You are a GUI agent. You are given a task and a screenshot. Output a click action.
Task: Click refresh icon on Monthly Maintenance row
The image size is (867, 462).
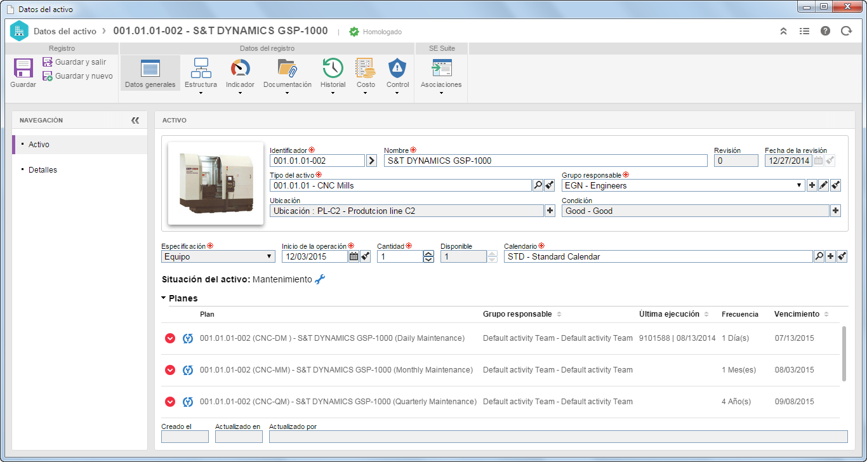point(188,370)
